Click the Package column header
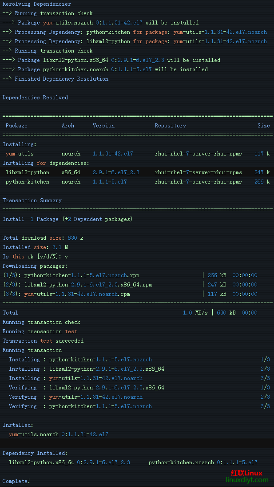The width and height of the screenshot is (274, 487). click(x=16, y=126)
